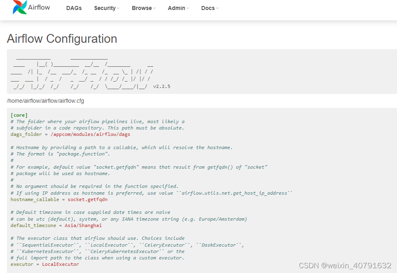Click the Asia/Shanghai timezone value

point(83,225)
